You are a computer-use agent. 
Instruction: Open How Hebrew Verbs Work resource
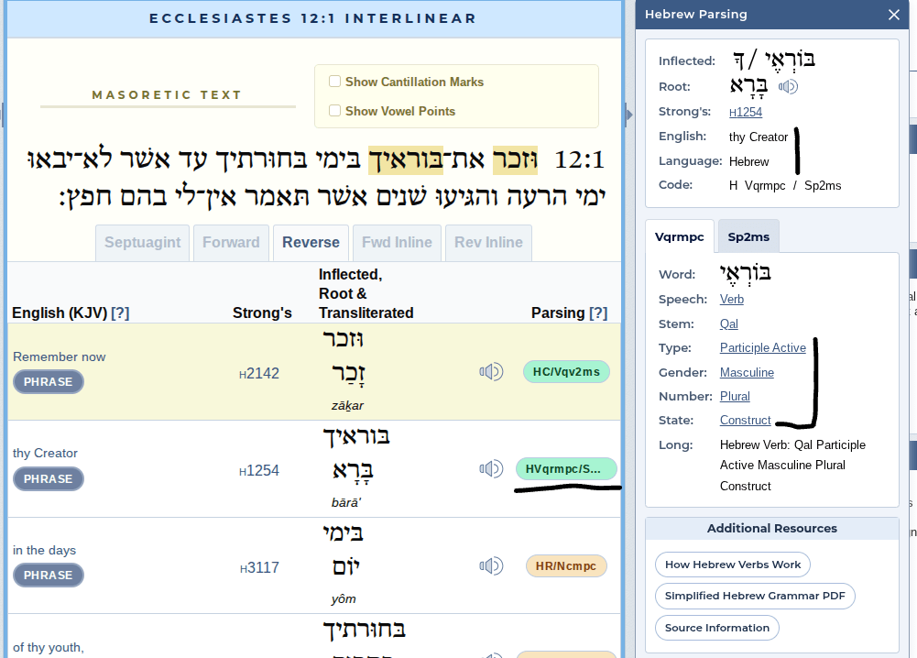[x=732, y=565]
